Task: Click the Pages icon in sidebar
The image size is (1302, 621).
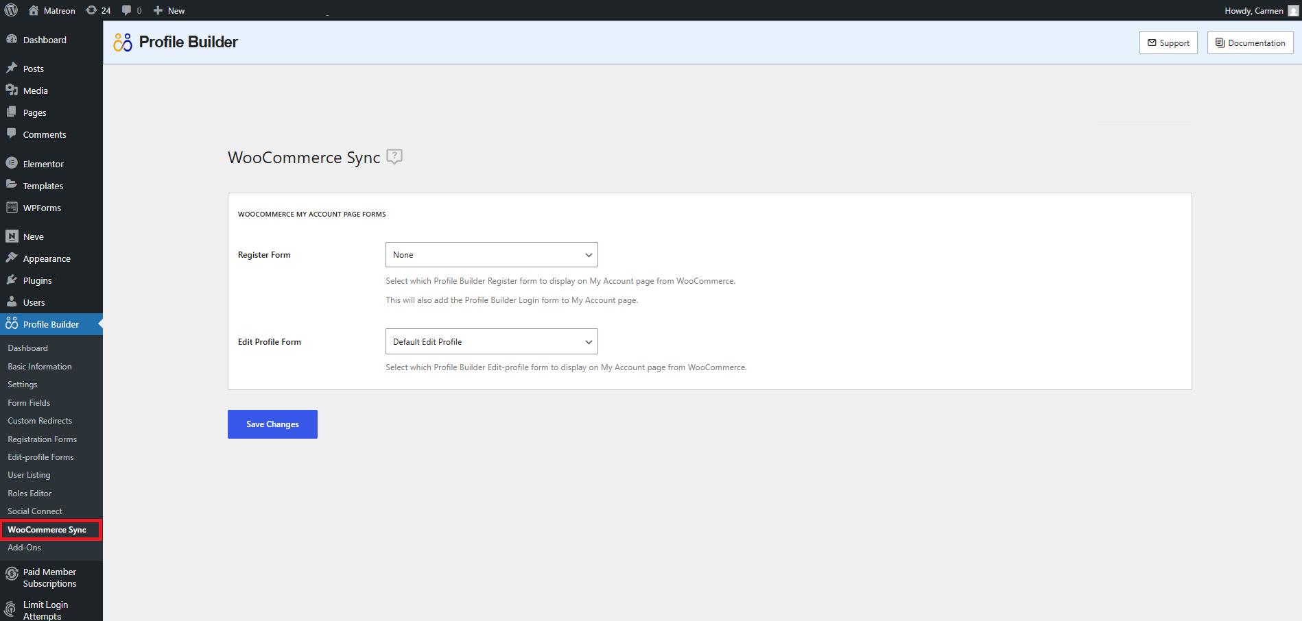Action: pos(12,112)
